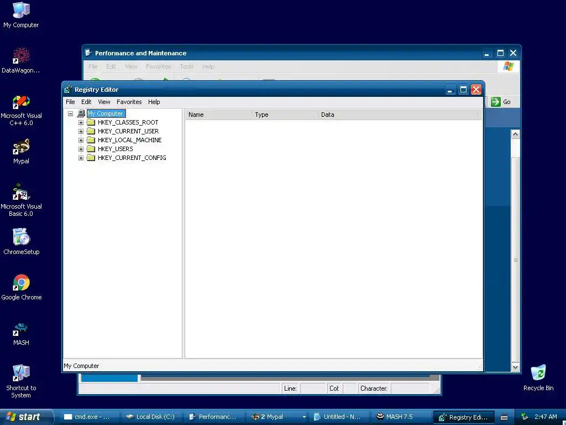Viewport: 566px width, 425px height.
Task: Open the Registry Editor File menu
Action: click(x=70, y=102)
